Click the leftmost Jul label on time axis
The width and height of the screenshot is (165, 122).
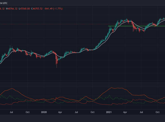(x=11, y=112)
